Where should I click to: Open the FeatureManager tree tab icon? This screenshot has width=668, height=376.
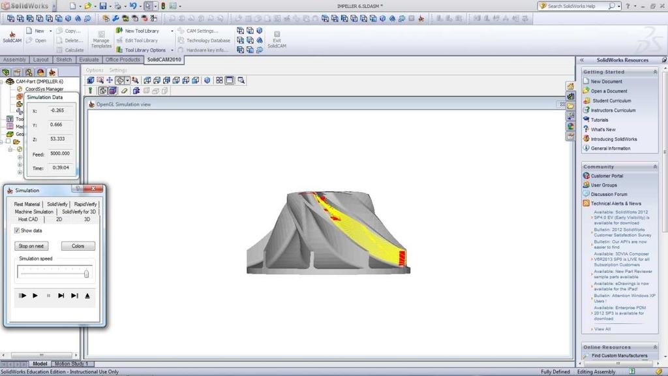[x=5, y=72]
